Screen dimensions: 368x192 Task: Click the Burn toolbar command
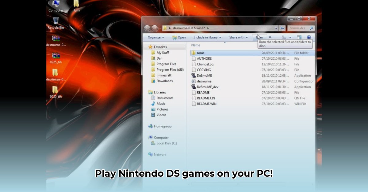pyautogui.click(x=259, y=37)
